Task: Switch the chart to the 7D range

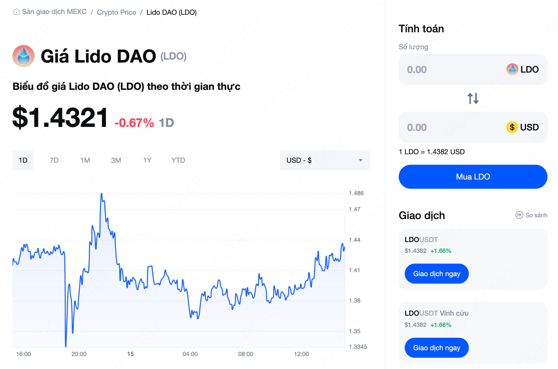Action: 54,160
